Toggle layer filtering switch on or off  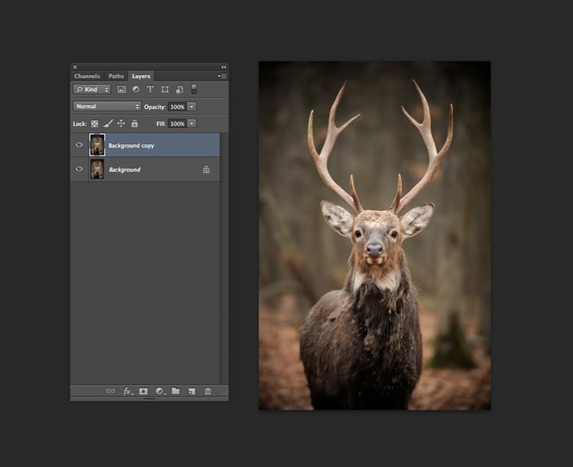(x=194, y=89)
